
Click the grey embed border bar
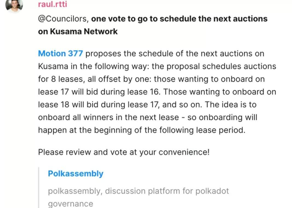pyautogui.click(x=40, y=188)
